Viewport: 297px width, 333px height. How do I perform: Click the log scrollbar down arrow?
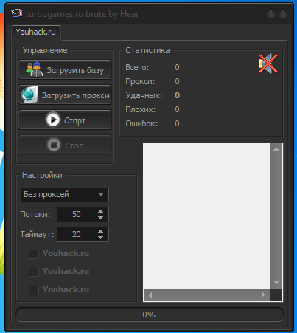276,282
